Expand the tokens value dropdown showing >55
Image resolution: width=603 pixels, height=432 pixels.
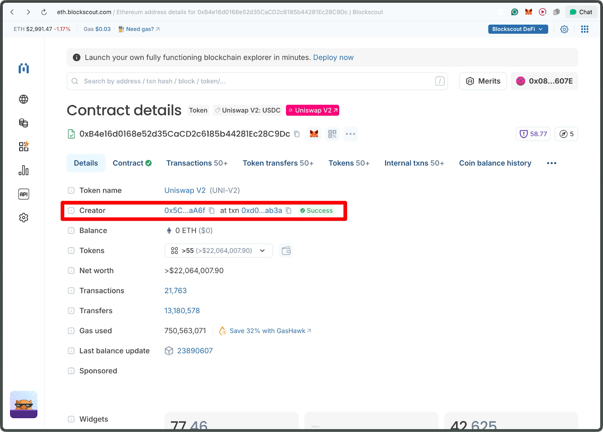[218, 250]
